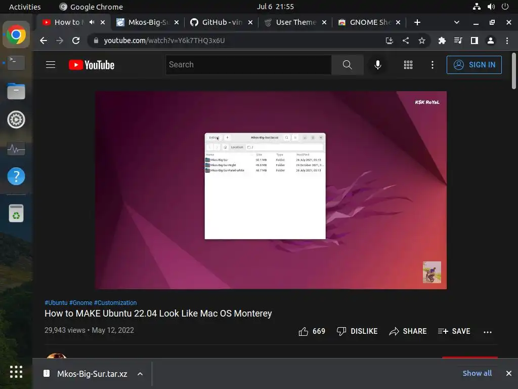
Task: Click the search magnifier button
Action: pos(347,64)
